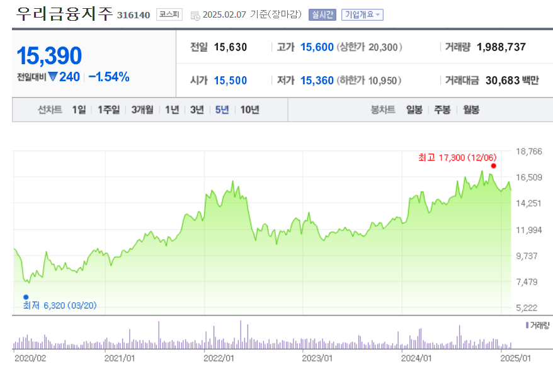553x369 pixels.
Task: Click the 최저 6,320 (03/20) annotation
Action: (x=60, y=305)
